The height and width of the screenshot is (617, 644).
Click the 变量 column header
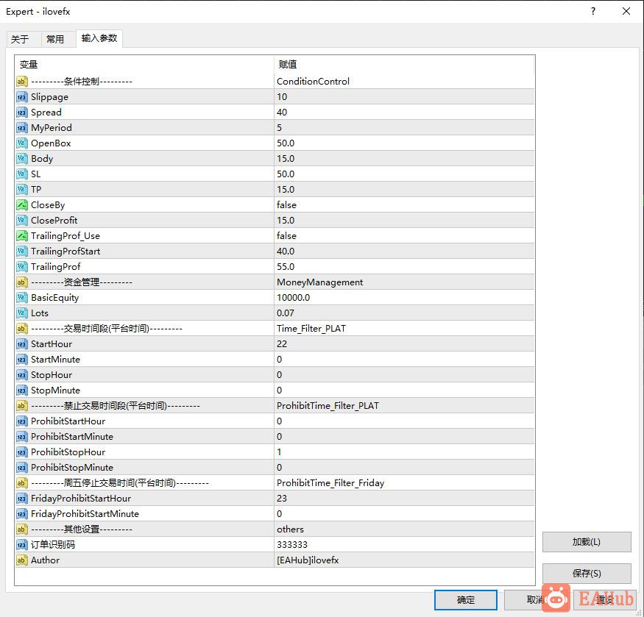pyautogui.click(x=144, y=65)
